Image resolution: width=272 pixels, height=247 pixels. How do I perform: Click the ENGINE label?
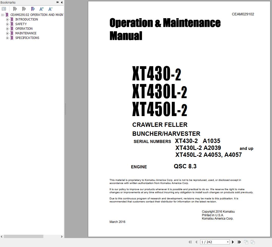click(x=139, y=167)
